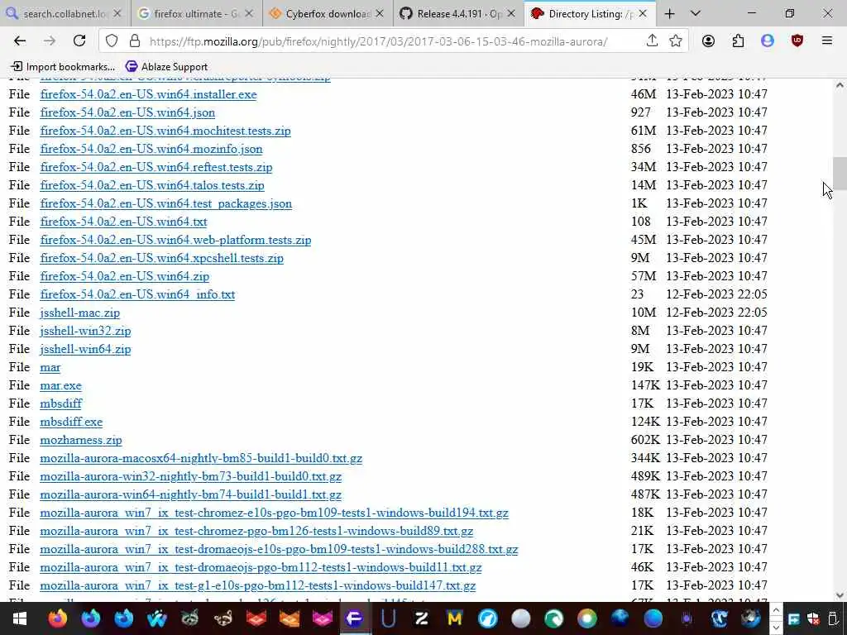Bookmark this page with the star icon

(x=675, y=41)
